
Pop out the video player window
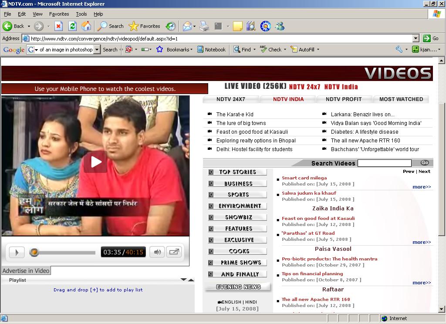point(174,252)
